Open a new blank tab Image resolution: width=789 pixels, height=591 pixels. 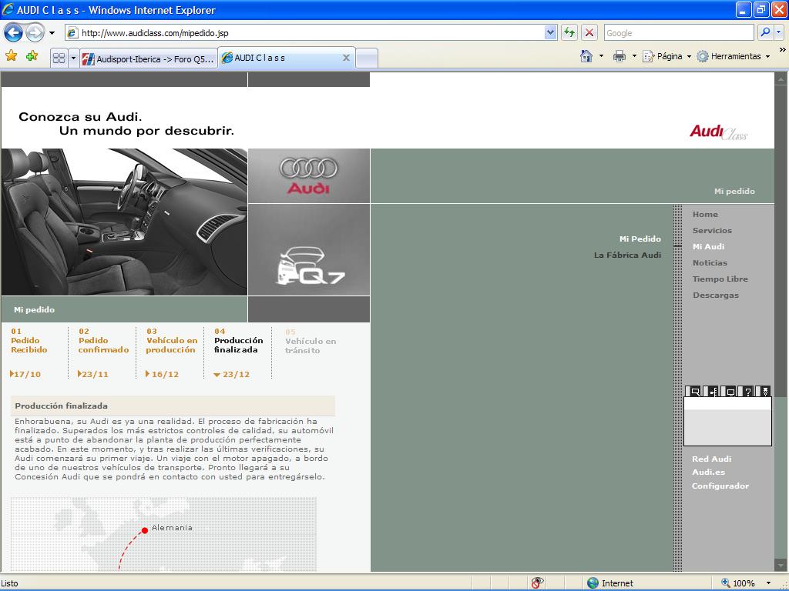(x=367, y=58)
